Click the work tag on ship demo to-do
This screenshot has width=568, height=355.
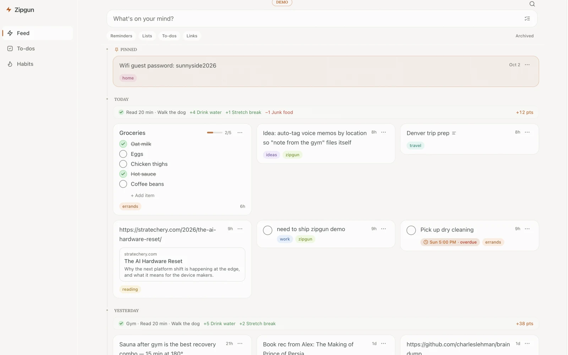pyautogui.click(x=285, y=239)
